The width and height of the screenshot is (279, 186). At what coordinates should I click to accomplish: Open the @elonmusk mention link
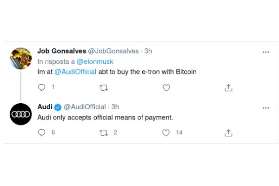95,61
